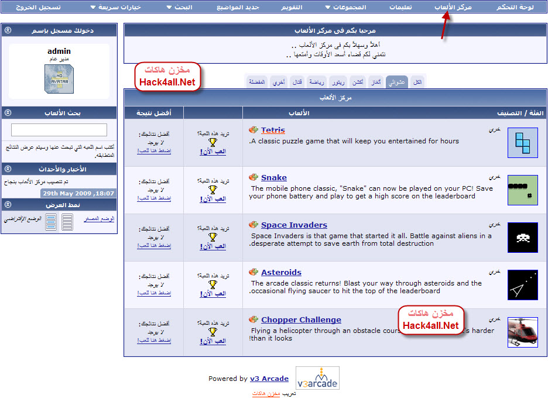Expand the المجموعات dropdown in navbar

[x=346, y=7]
